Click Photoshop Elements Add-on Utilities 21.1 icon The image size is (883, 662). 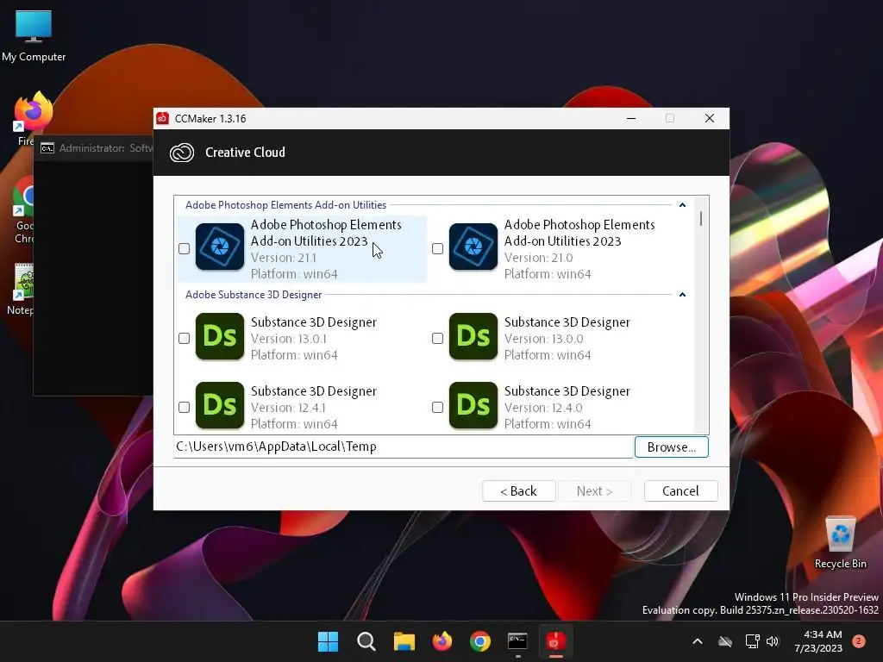(220, 247)
